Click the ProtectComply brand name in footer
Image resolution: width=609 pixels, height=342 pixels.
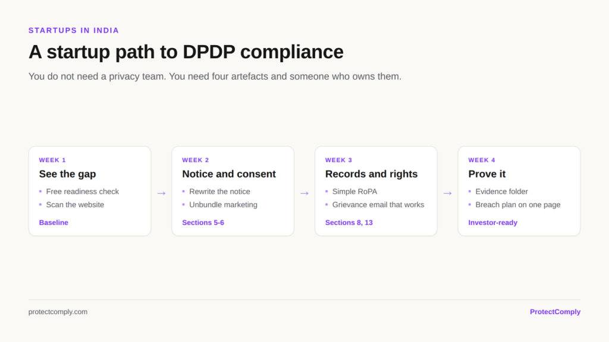coord(555,312)
